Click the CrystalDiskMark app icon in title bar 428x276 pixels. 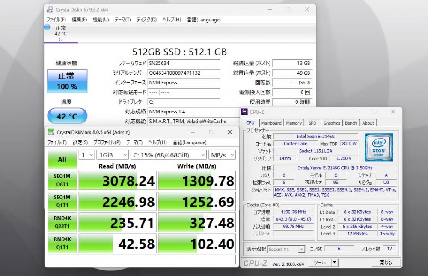[51, 132]
